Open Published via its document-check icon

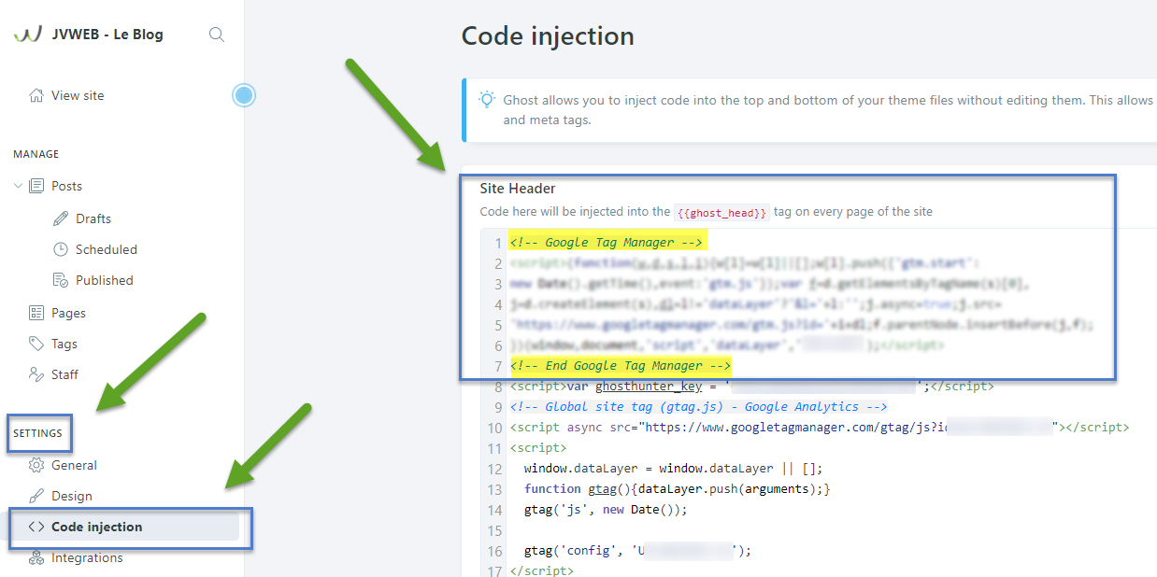(61, 280)
